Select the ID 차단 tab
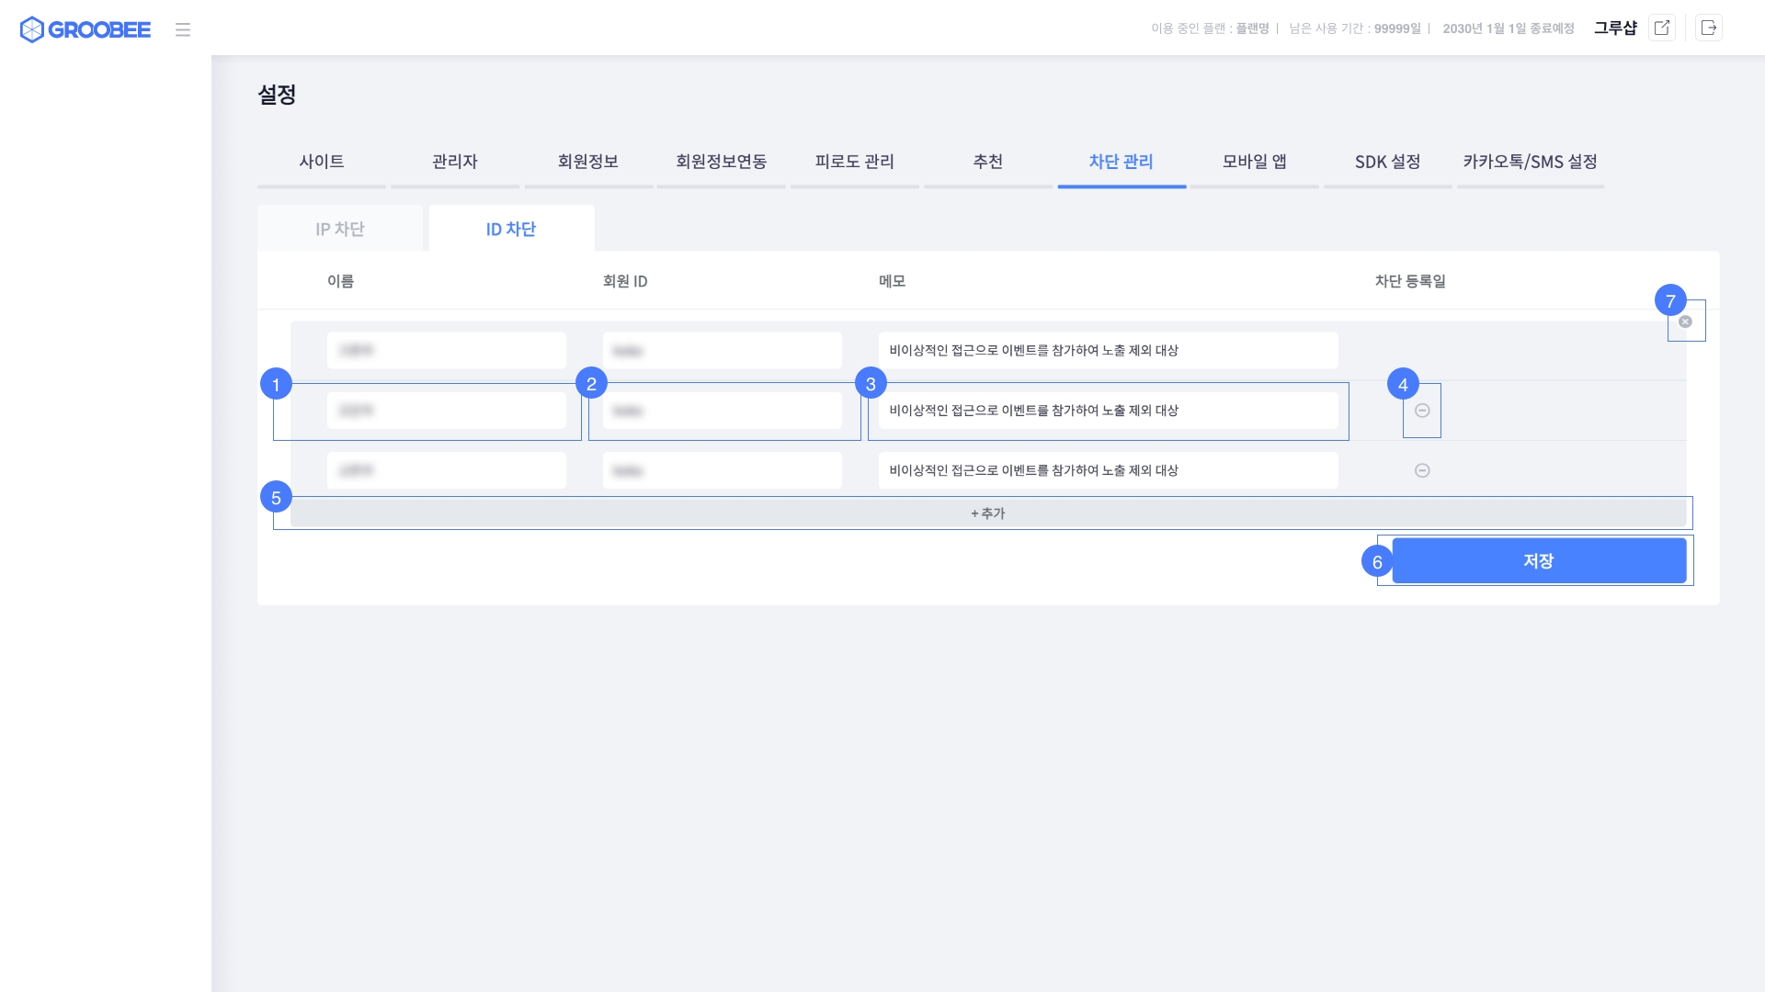The width and height of the screenshot is (1765, 992). [x=511, y=229]
